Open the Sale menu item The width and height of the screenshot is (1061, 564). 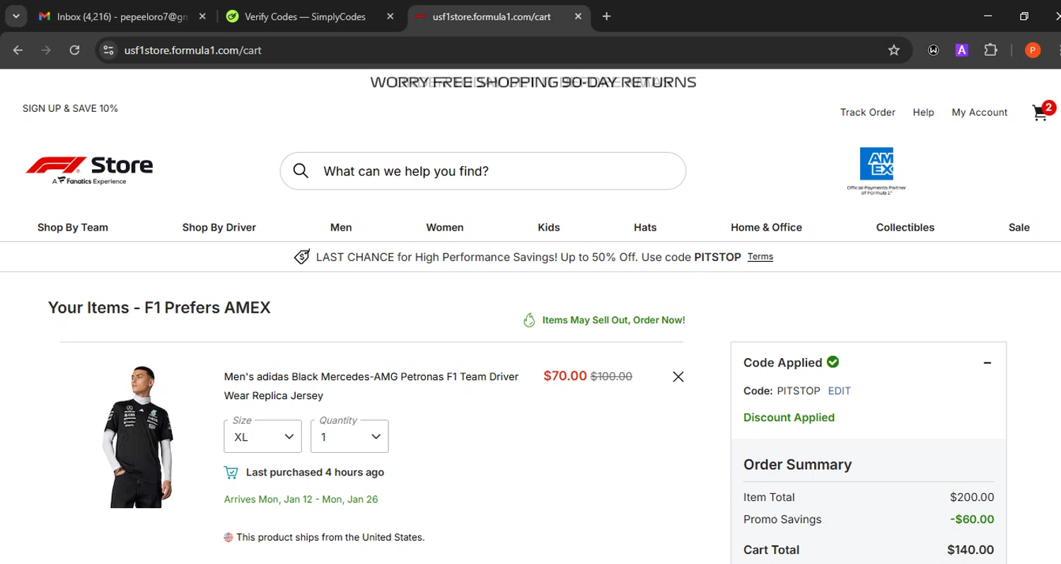1019,227
